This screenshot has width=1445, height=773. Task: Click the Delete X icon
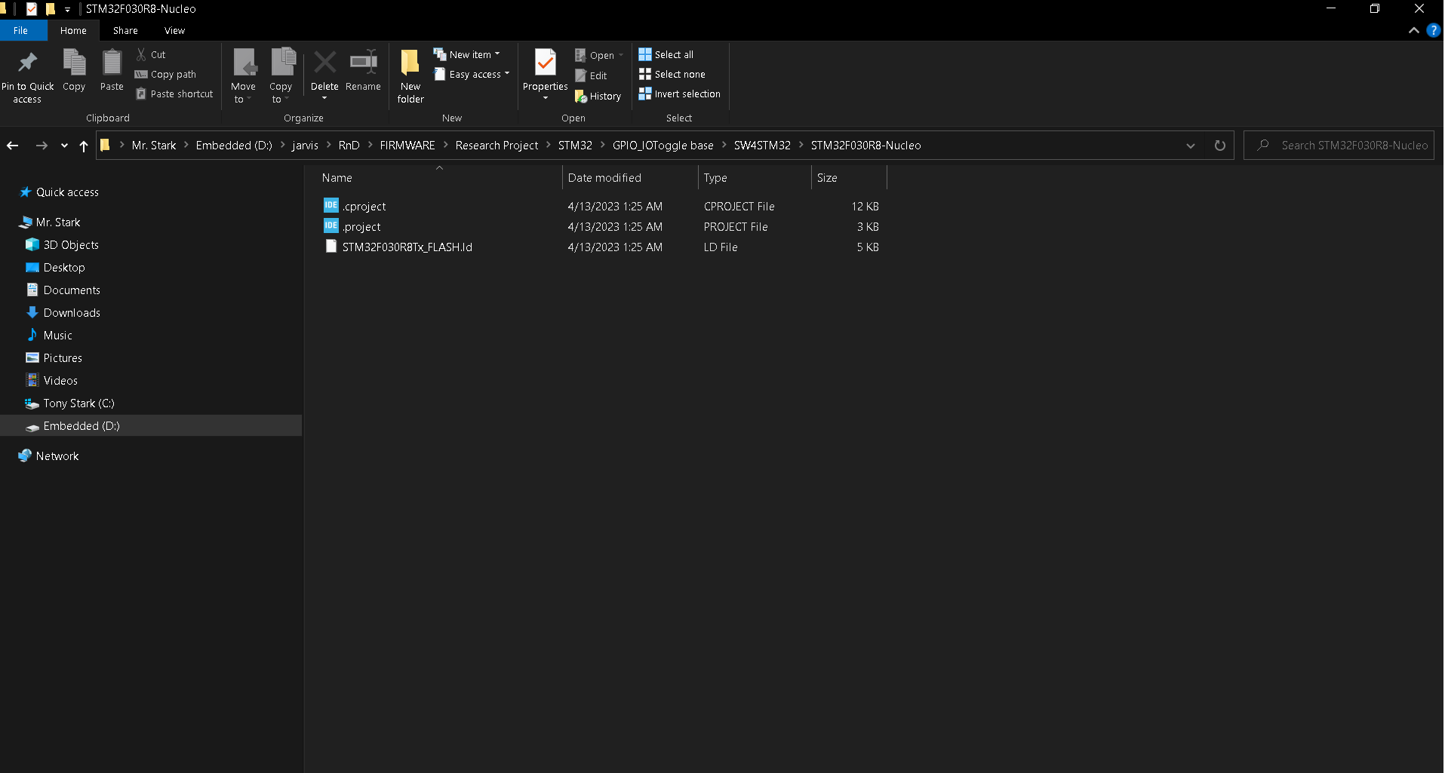(x=325, y=63)
